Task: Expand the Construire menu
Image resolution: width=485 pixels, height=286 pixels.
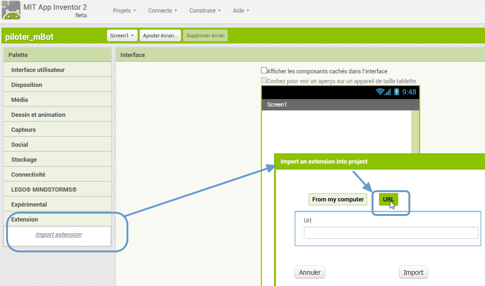Action: [205, 11]
